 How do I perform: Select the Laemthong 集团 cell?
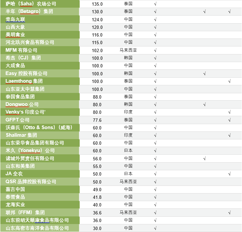(40, 81)
